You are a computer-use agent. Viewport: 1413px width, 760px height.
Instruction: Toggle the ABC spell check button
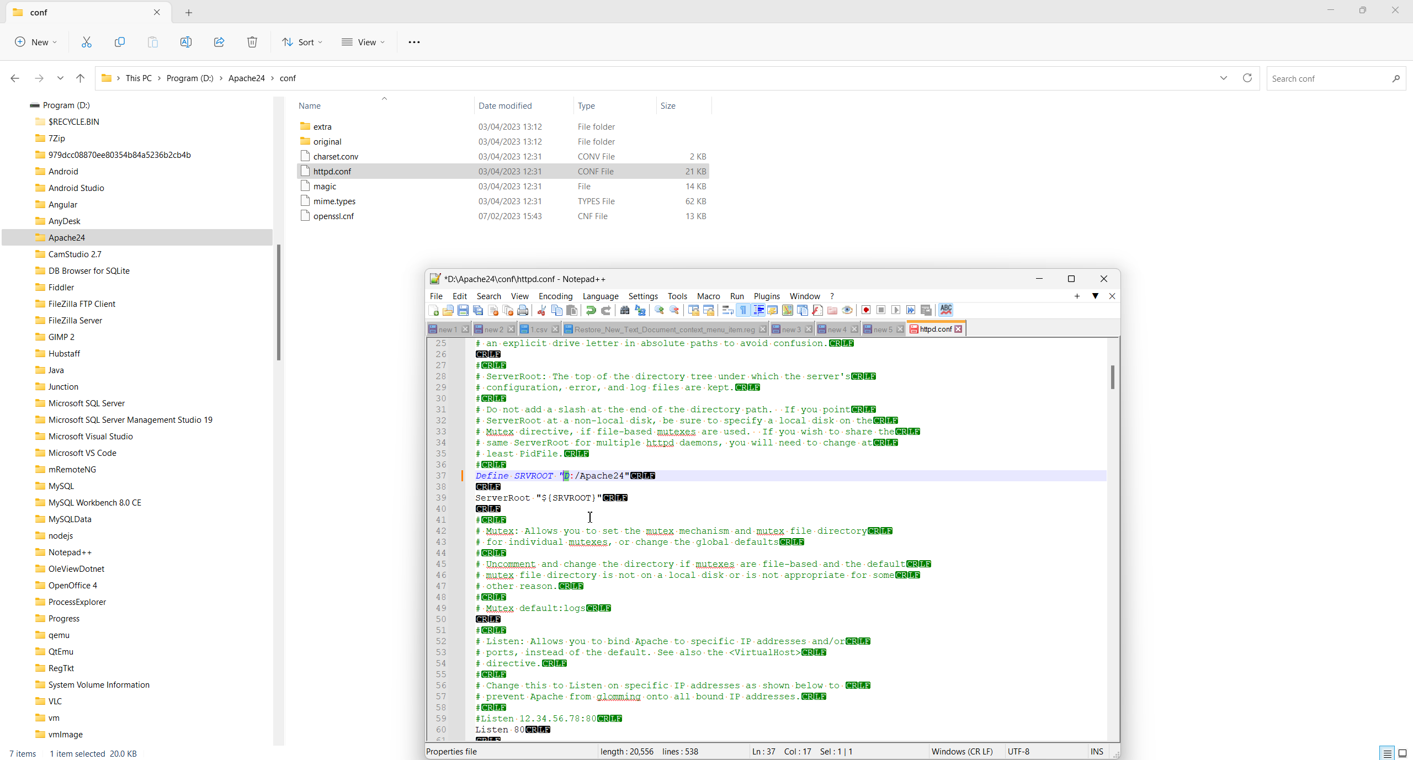coord(945,310)
